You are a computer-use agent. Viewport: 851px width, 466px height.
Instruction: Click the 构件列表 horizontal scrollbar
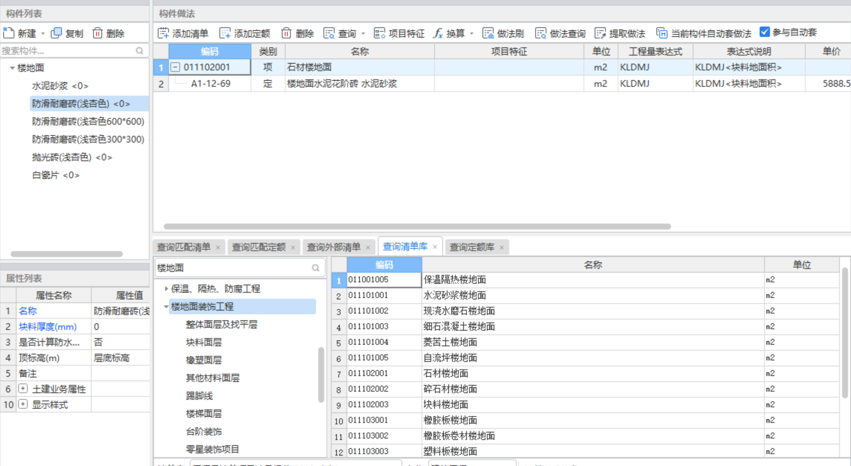click(66, 254)
